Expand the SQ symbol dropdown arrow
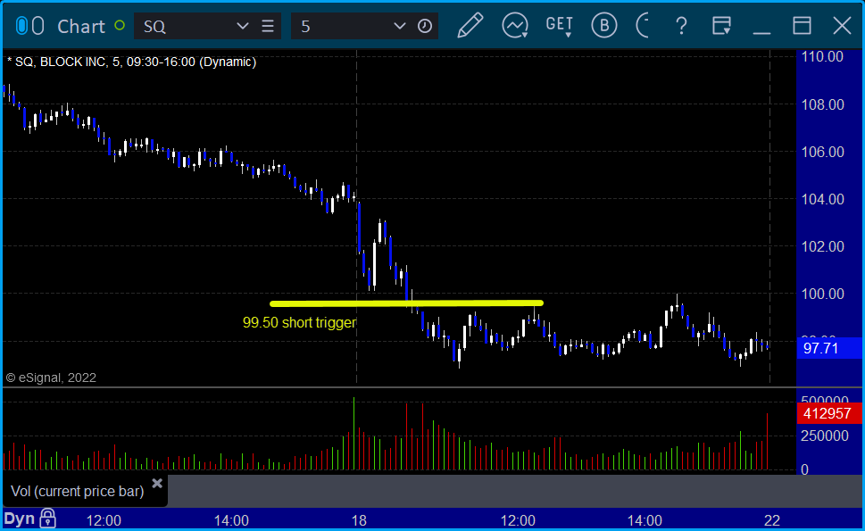Image resolution: width=865 pixels, height=531 pixels. pos(242,26)
